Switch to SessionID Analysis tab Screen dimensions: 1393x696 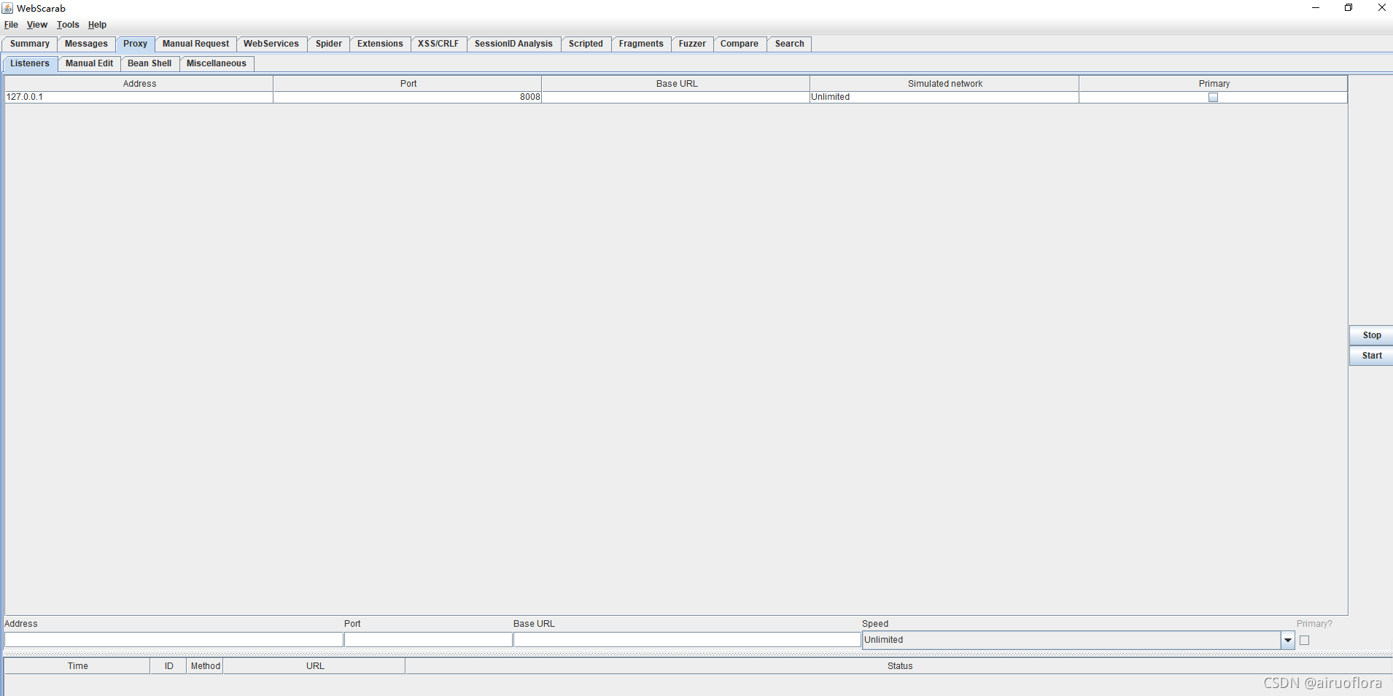(x=513, y=44)
